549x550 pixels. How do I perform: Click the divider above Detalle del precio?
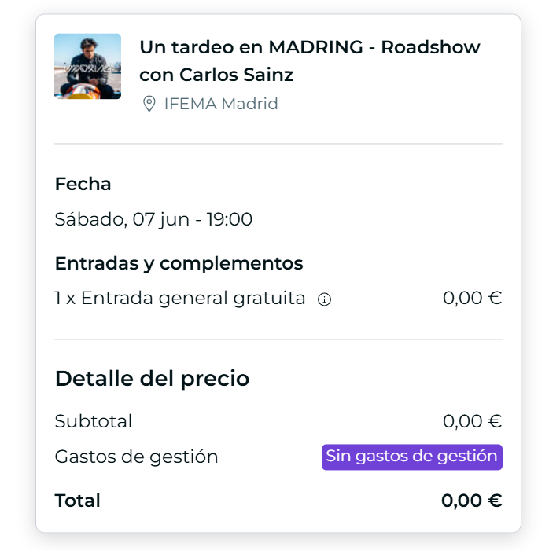coord(278,339)
